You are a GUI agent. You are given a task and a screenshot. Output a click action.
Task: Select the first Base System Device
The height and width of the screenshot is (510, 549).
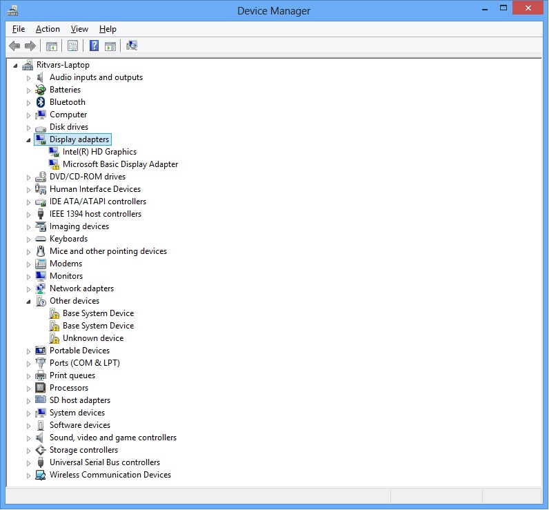tap(99, 313)
